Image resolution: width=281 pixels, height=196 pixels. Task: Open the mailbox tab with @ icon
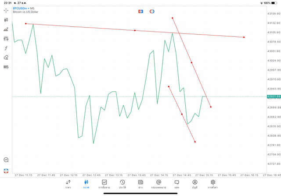(159, 184)
